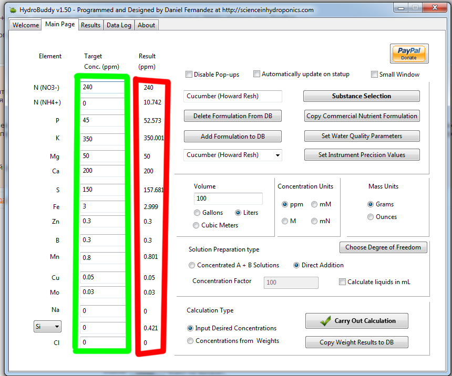This screenshot has height=376, width=452.
Task: Click the Si result value 0.421
Action: (x=151, y=328)
